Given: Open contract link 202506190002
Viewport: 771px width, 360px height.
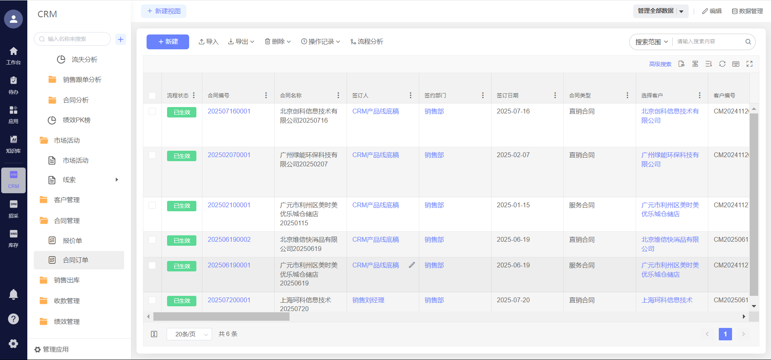Looking at the screenshot, I should 229,240.
